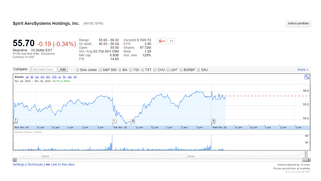Click the G+1 count bubble showing 11
This screenshot has width=321, height=181.
point(172,41)
